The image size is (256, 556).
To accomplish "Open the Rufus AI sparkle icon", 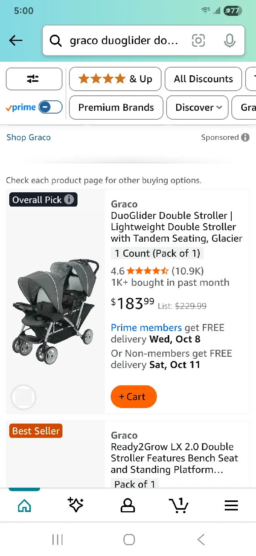I will [76, 505].
